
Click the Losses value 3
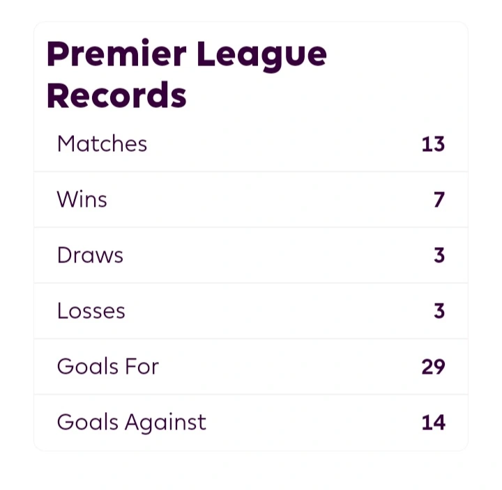tap(439, 311)
